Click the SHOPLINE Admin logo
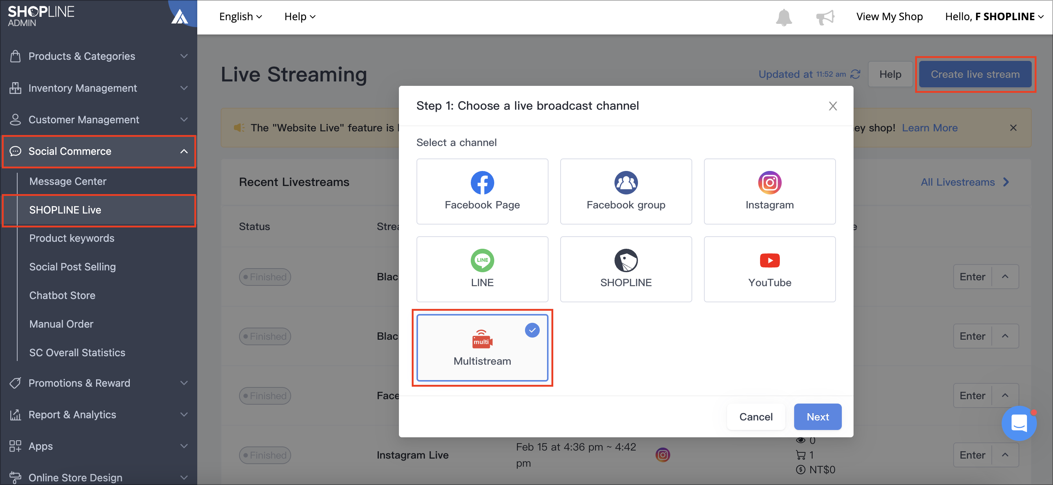The height and width of the screenshot is (485, 1053). tap(41, 17)
